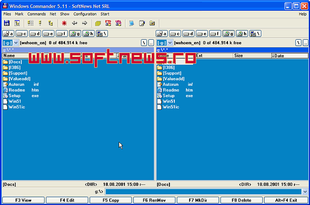Select CD drive g in left drive bar

pyautogui.click(x=75, y=33)
